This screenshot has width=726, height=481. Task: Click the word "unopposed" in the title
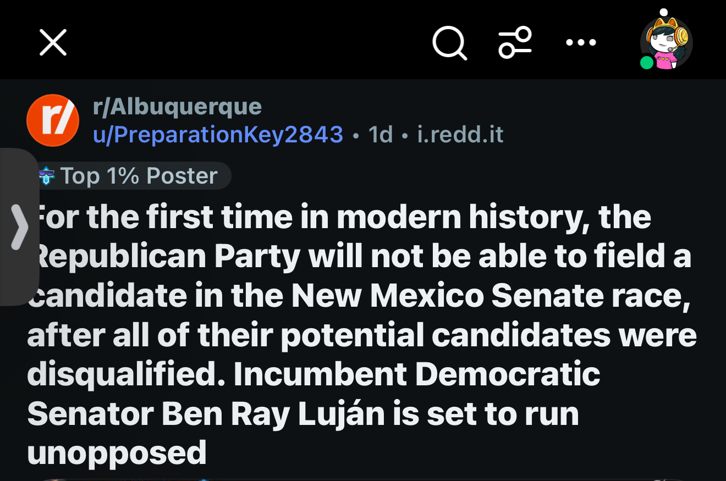click(x=117, y=453)
